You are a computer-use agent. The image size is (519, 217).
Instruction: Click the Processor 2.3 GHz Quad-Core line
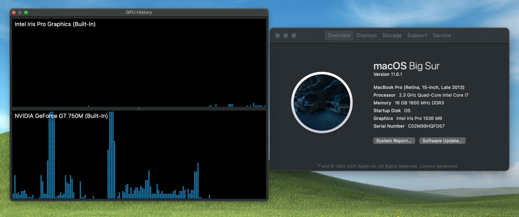tap(421, 95)
